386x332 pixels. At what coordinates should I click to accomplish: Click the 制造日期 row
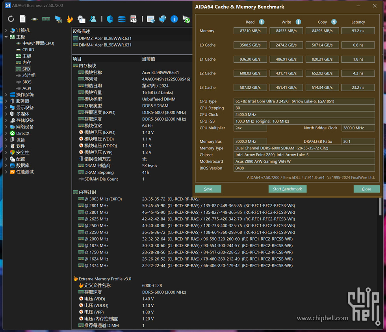(132, 86)
